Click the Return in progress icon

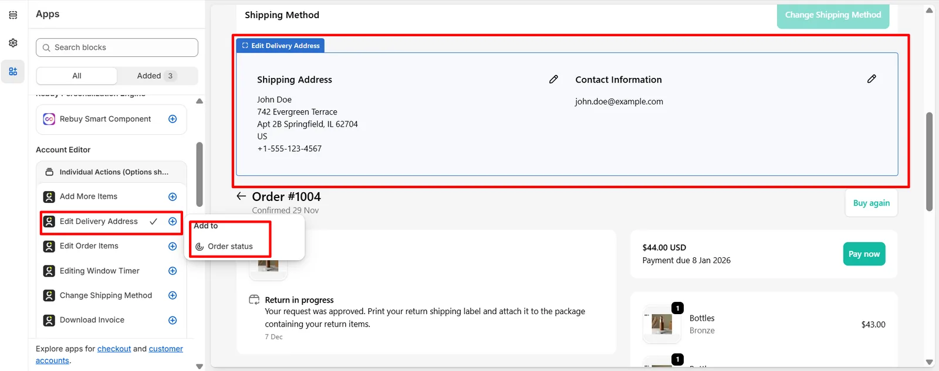[x=254, y=300]
